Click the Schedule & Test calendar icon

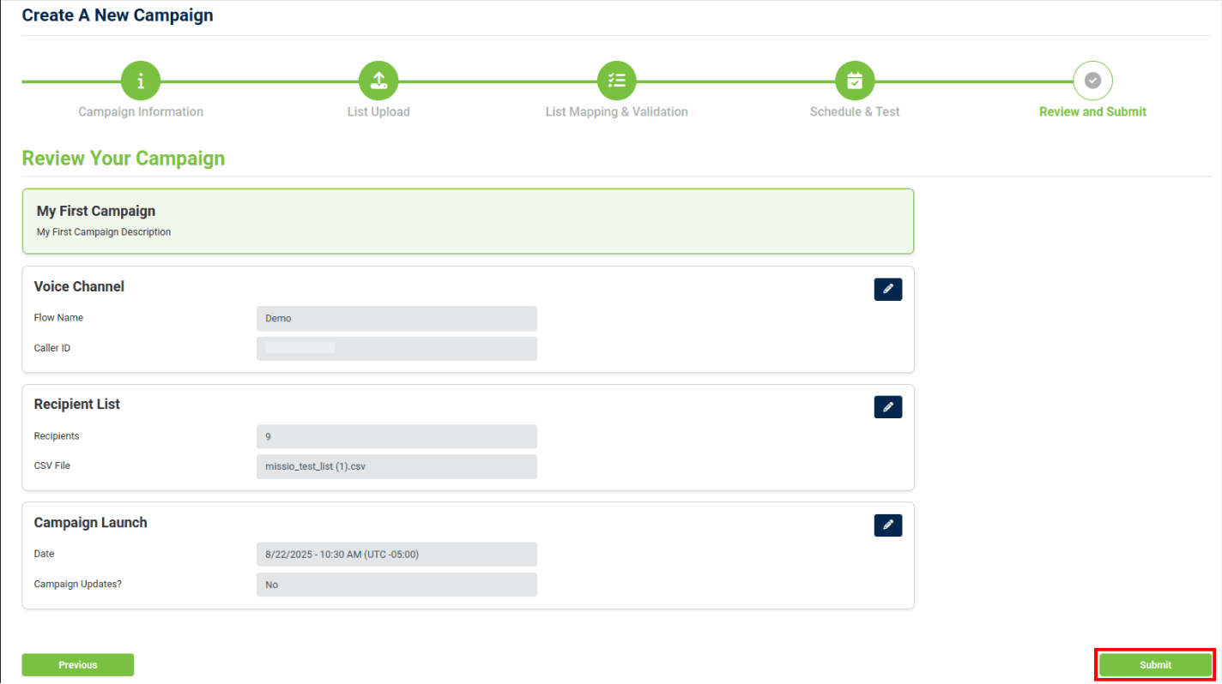point(855,81)
